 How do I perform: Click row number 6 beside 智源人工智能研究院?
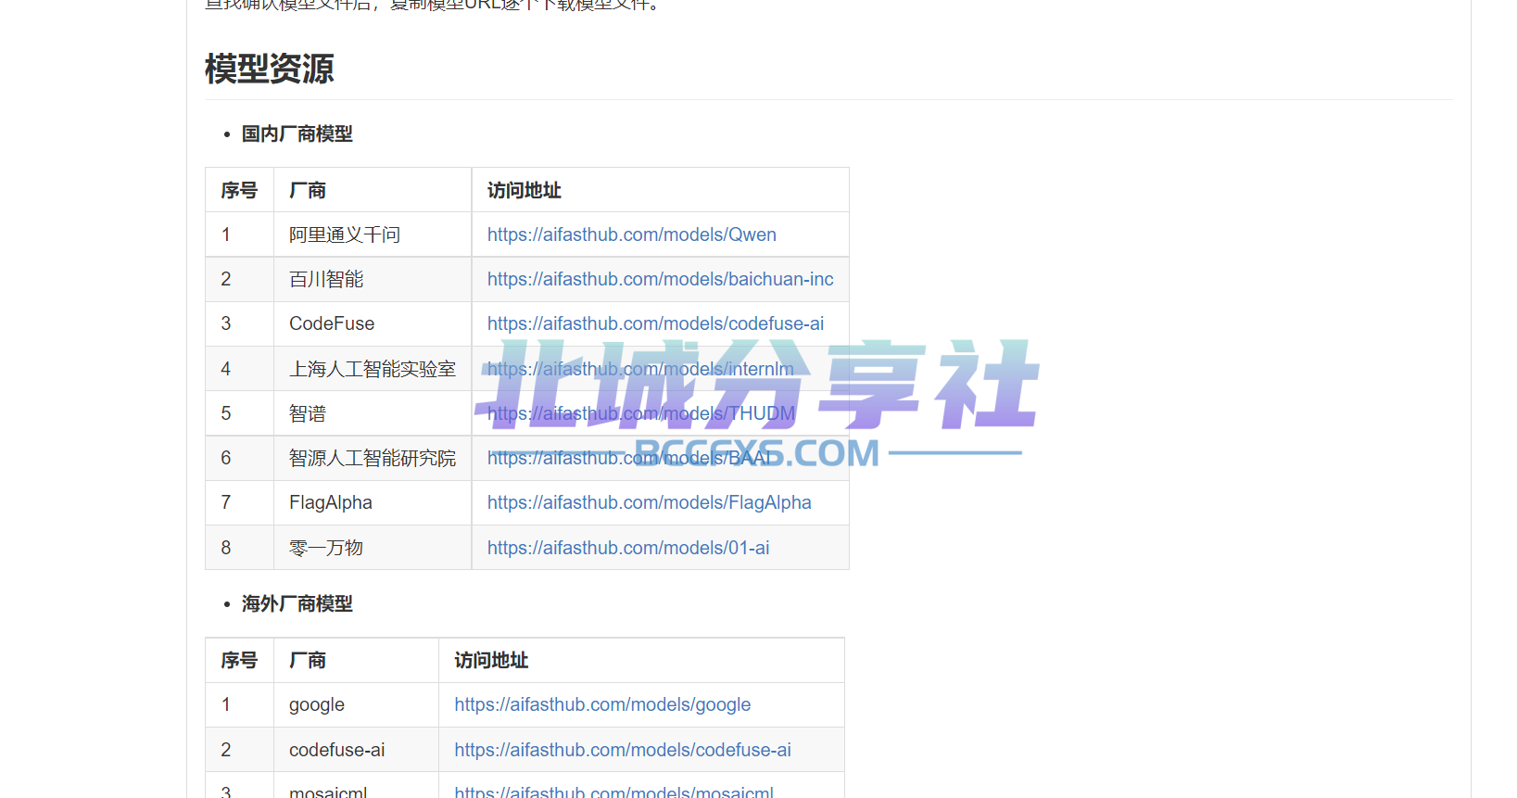click(226, 458)
